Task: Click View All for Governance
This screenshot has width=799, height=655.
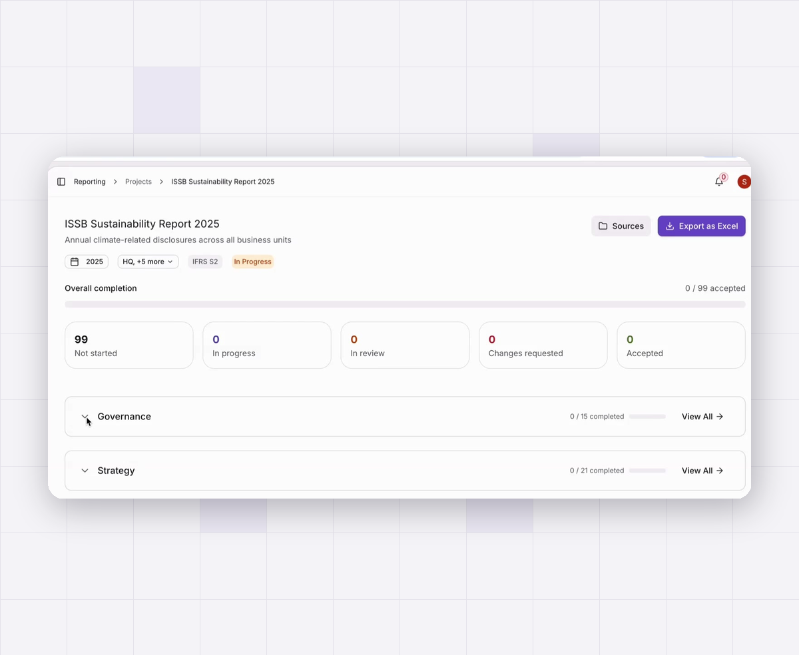Action: (x=702, y=417)
